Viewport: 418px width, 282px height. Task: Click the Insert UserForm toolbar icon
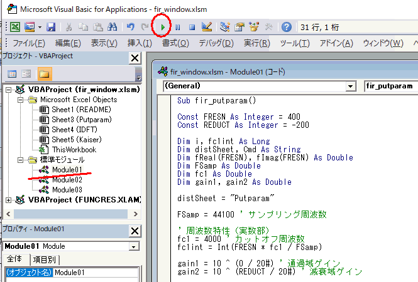(30, 27)
